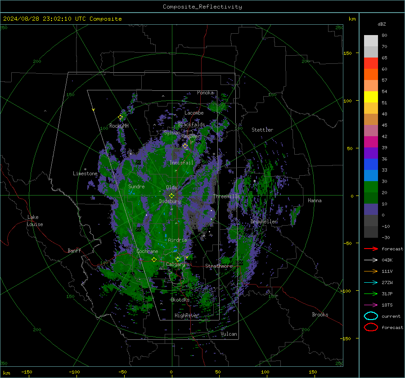Click the Sundre town label
405x378 pixels.
136,187
